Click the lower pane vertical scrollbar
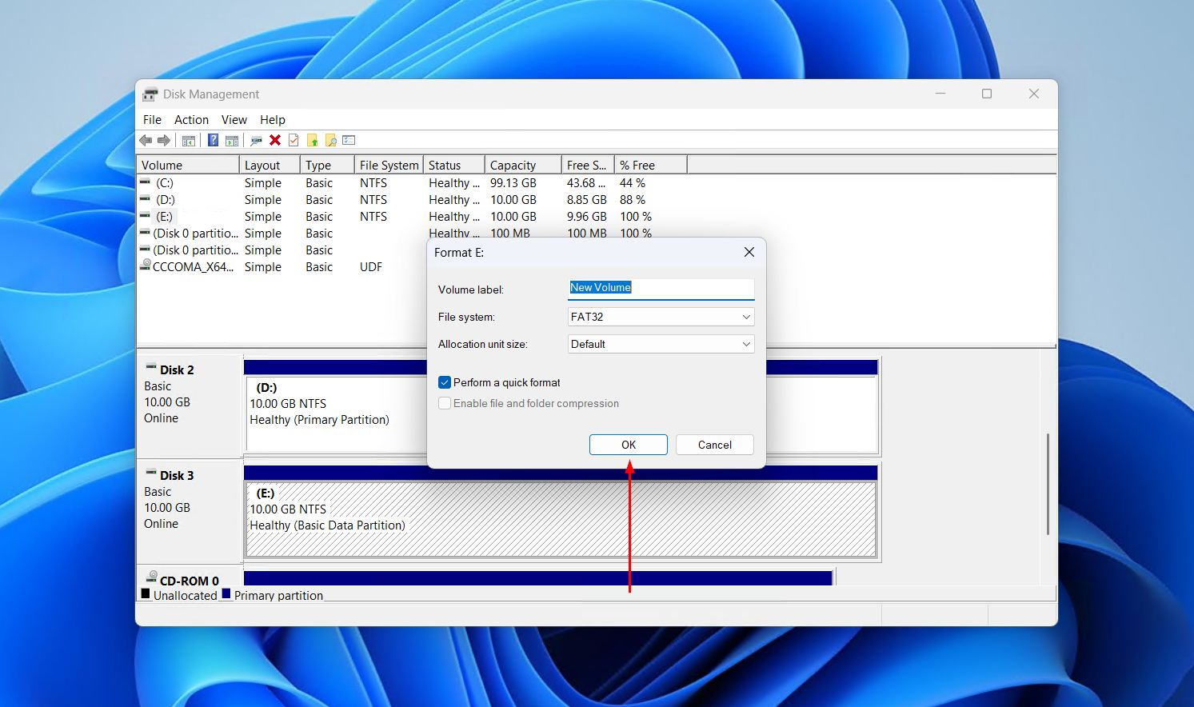The width and height of the screenshot is (1194, 707). (x=1048, y=484)
